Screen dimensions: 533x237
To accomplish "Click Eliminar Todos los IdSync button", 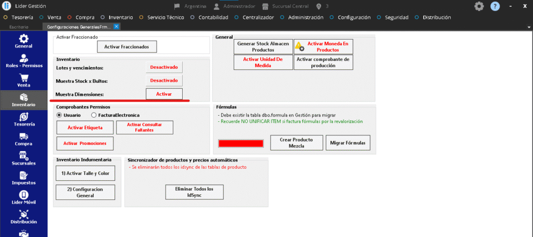I will (194, 192).
